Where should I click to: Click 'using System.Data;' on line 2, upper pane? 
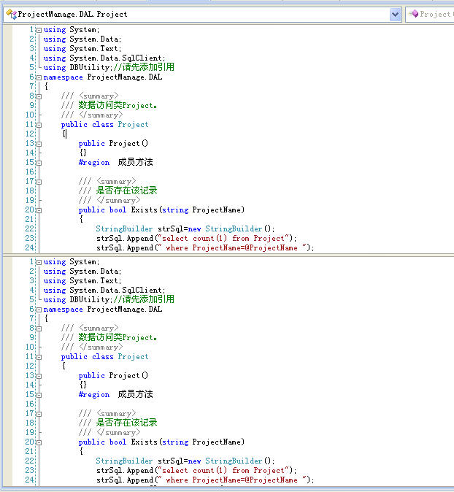[x=82, y=39]
